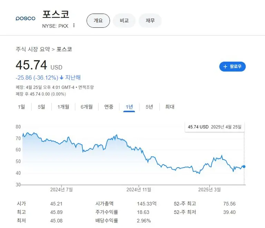The image size is (265, 228).
Task: Open the three-dot options menu next to PKX
Action: point(73,26)
